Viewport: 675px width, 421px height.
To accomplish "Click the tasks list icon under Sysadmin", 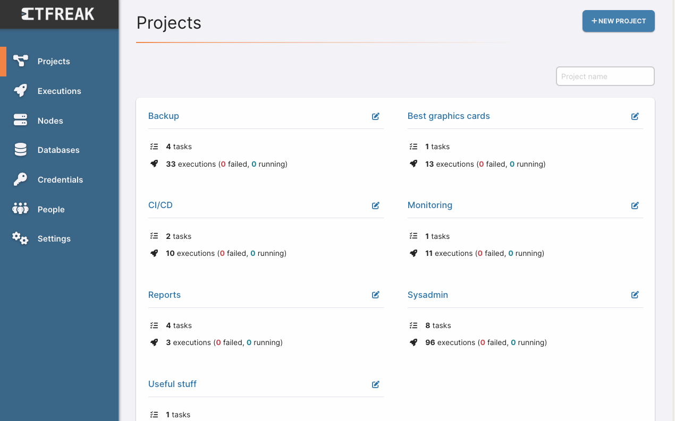I will coord(414,325).
